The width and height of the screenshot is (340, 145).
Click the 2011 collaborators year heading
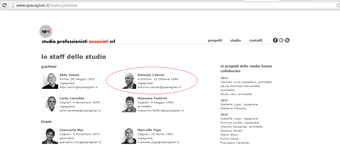tap(224, 100)
